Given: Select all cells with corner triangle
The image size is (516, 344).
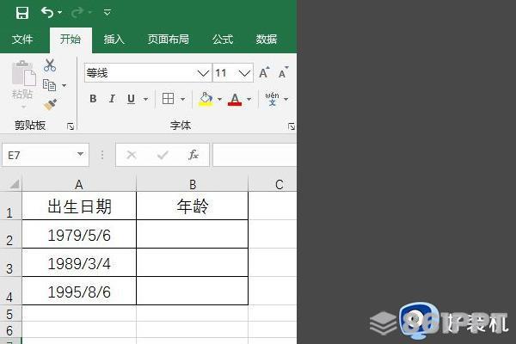Looking at the screenshot, I should pyautogui.click(x=14, y=184).
